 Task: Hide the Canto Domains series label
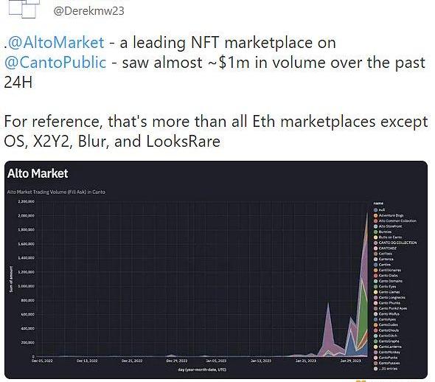[x=391, y=281]
